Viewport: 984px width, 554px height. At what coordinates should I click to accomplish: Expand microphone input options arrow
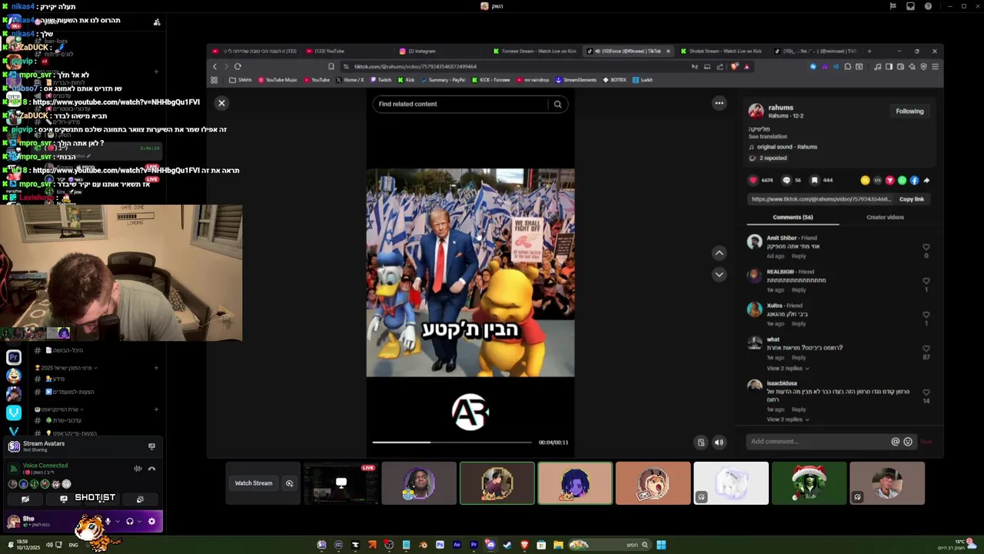point(117,521)
